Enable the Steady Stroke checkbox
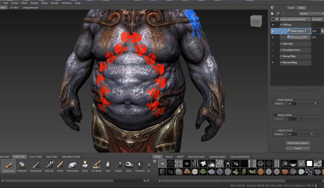Screen dimensions: 324x188 275,115
